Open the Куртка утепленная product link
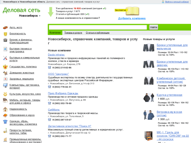This screenshot has height=143, width=191. click(x=169, y=95)
